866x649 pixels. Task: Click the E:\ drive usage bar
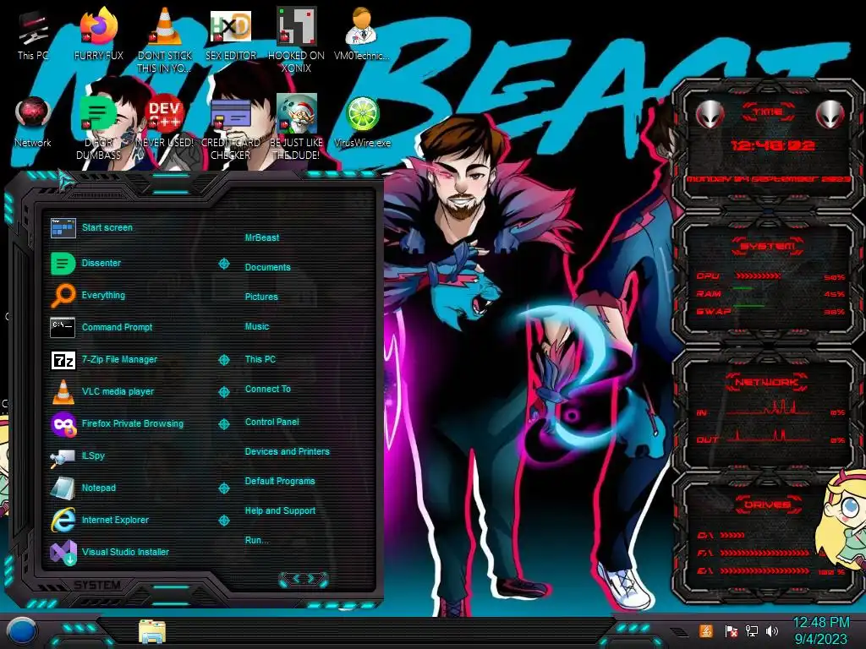[765, 571]
